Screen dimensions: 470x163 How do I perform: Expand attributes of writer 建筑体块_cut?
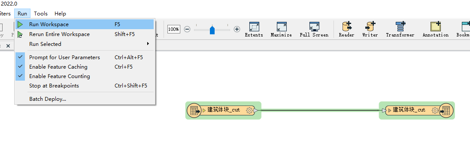pyautogui.click(x=390, y=111)
